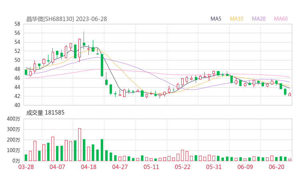Screen dimensions: 296x176
Task: Select the 04-07 date label
Action: point(57,167)
